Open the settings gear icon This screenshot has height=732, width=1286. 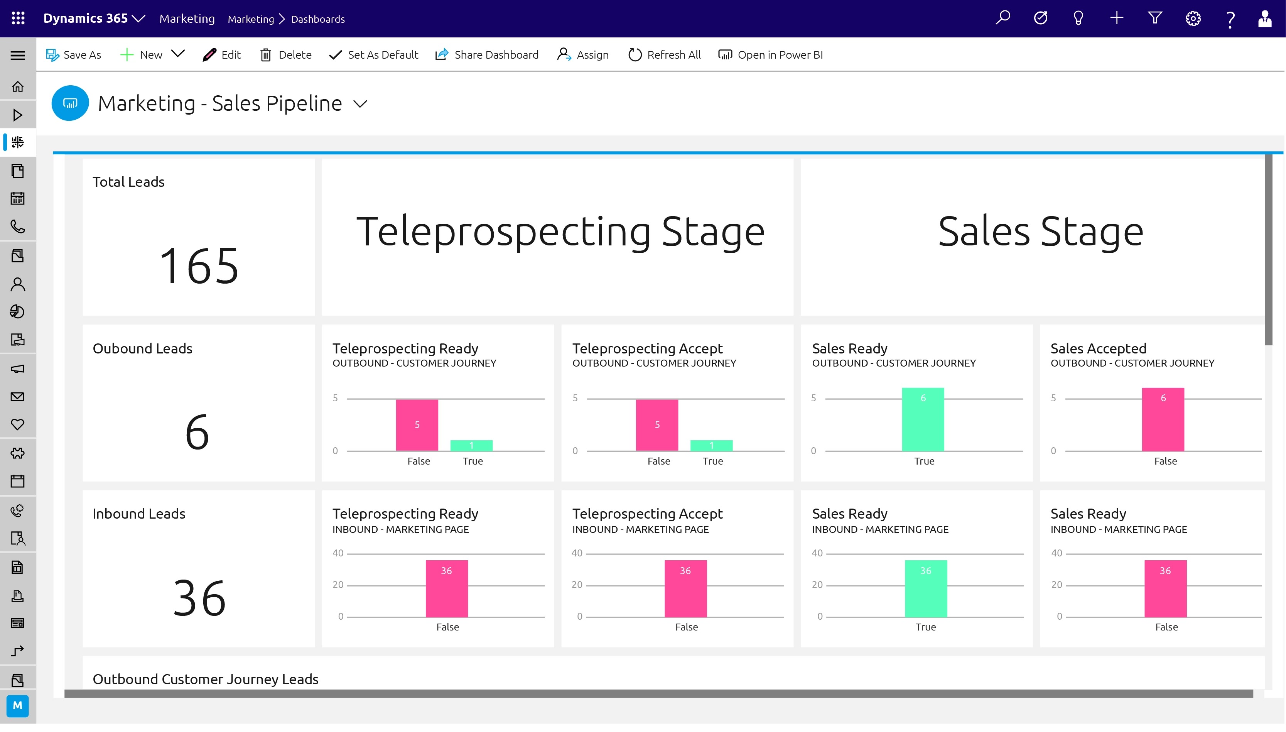pyautogui.click(x=1193, y=19)
